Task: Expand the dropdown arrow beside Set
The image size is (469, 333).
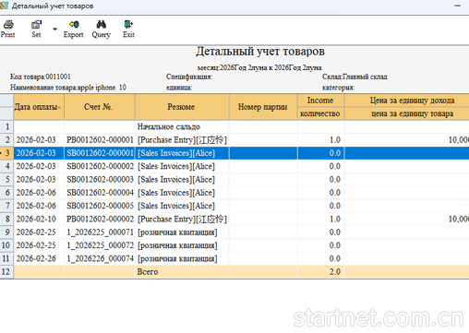Action: (54, 30)
